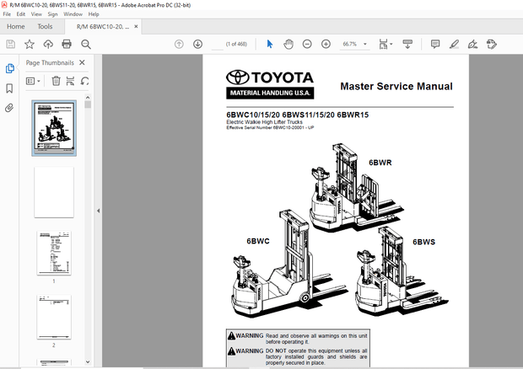Click the insert pages icon in thumbnails panel
The height and width of the screenshot is (369, 523).
pyautogui.click(x=70, y=81)
